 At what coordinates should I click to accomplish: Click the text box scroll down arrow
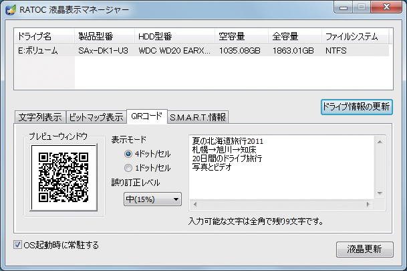(x=380, y=193)
